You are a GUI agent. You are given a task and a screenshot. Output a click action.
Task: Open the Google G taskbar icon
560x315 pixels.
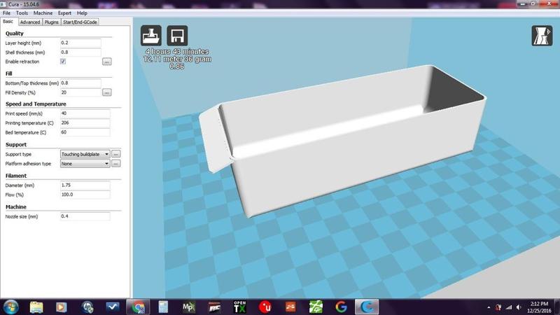click(342, 307)
